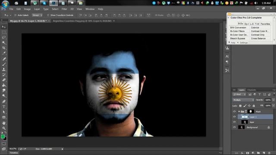Screen dimensions: 276x155
Task: Open the Image menu
Action: tap(27, 9)
